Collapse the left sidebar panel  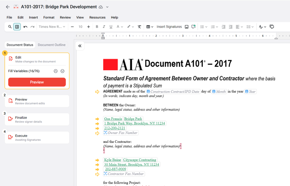pyautogui.click(x=80, y=46)
